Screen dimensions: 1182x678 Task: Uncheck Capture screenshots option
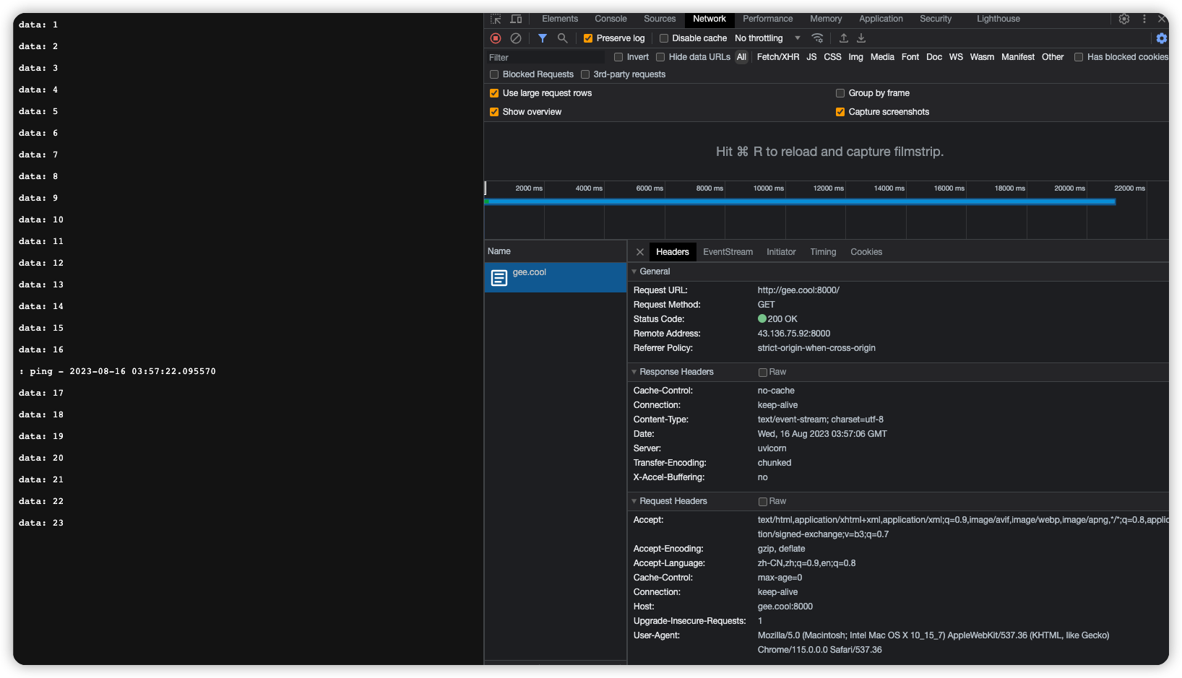click(x=840, y=112)
